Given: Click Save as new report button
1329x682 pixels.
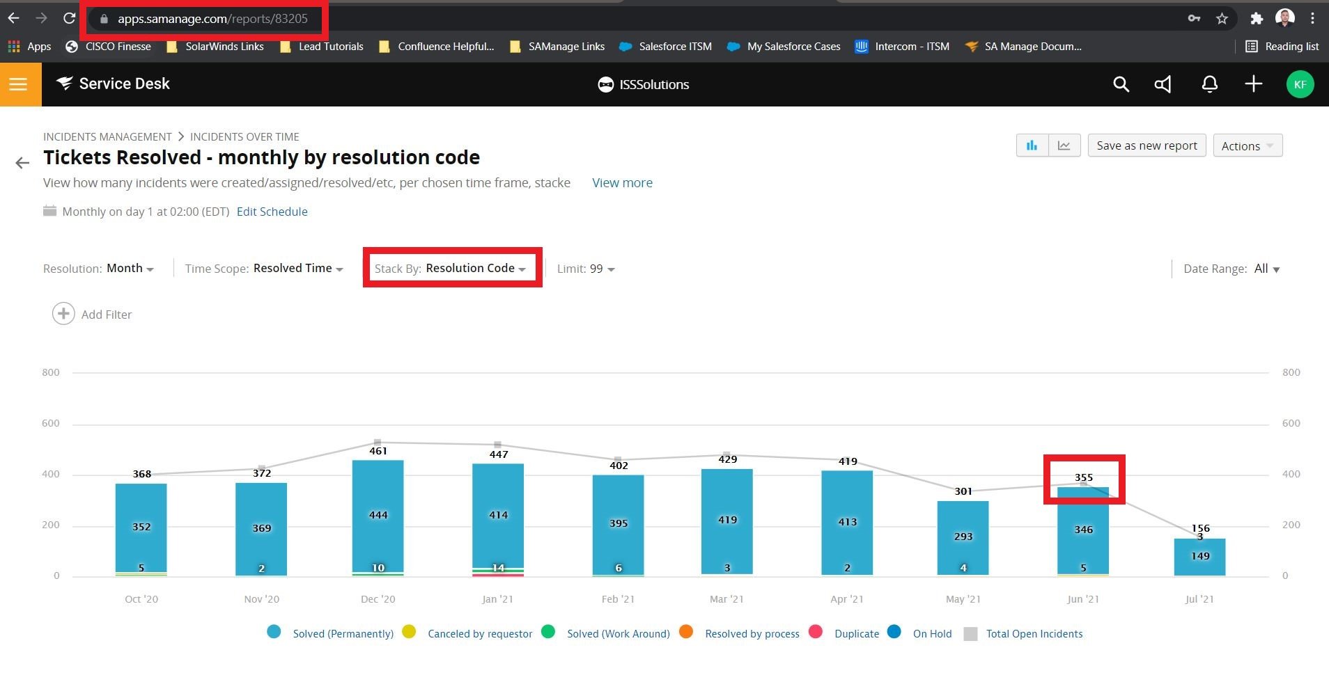Looking at the screenshot, I should [1147, 145].
